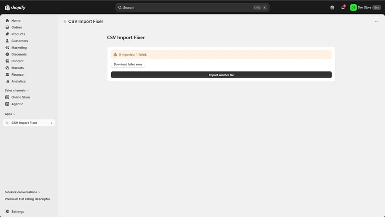385x217 pixels.
Task: Click Download failed rows button
Action: [128, 64]
